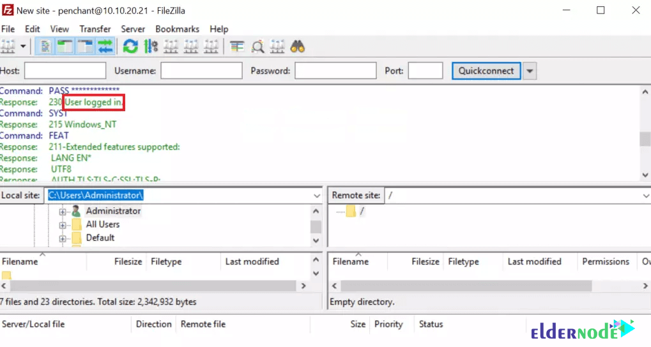This screenshot has height=347, width=651.
Task: Sort local files by Filesize column
Action: pos(116,261)
